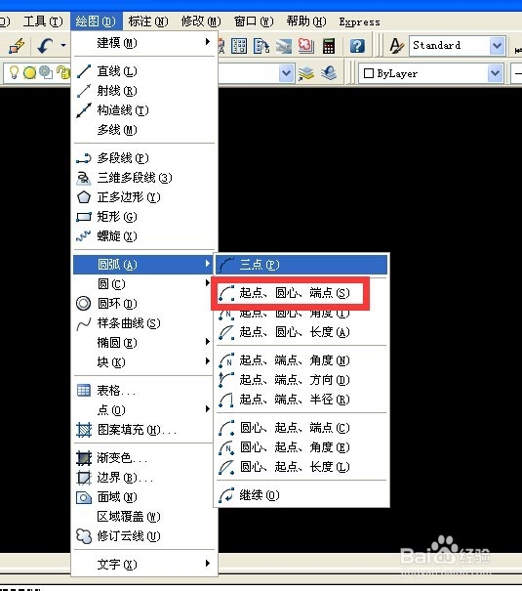Open the 渐变色... gradient icon
Image resolution: width=522 pixels, height=591 pixels.
(84, 458)
